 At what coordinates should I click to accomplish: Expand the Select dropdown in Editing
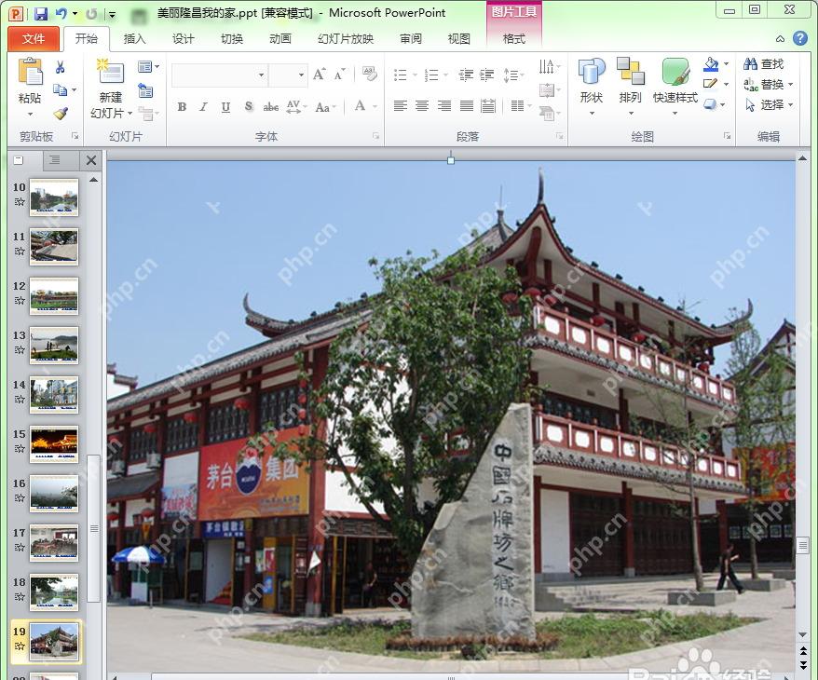[x=791, y=105]
